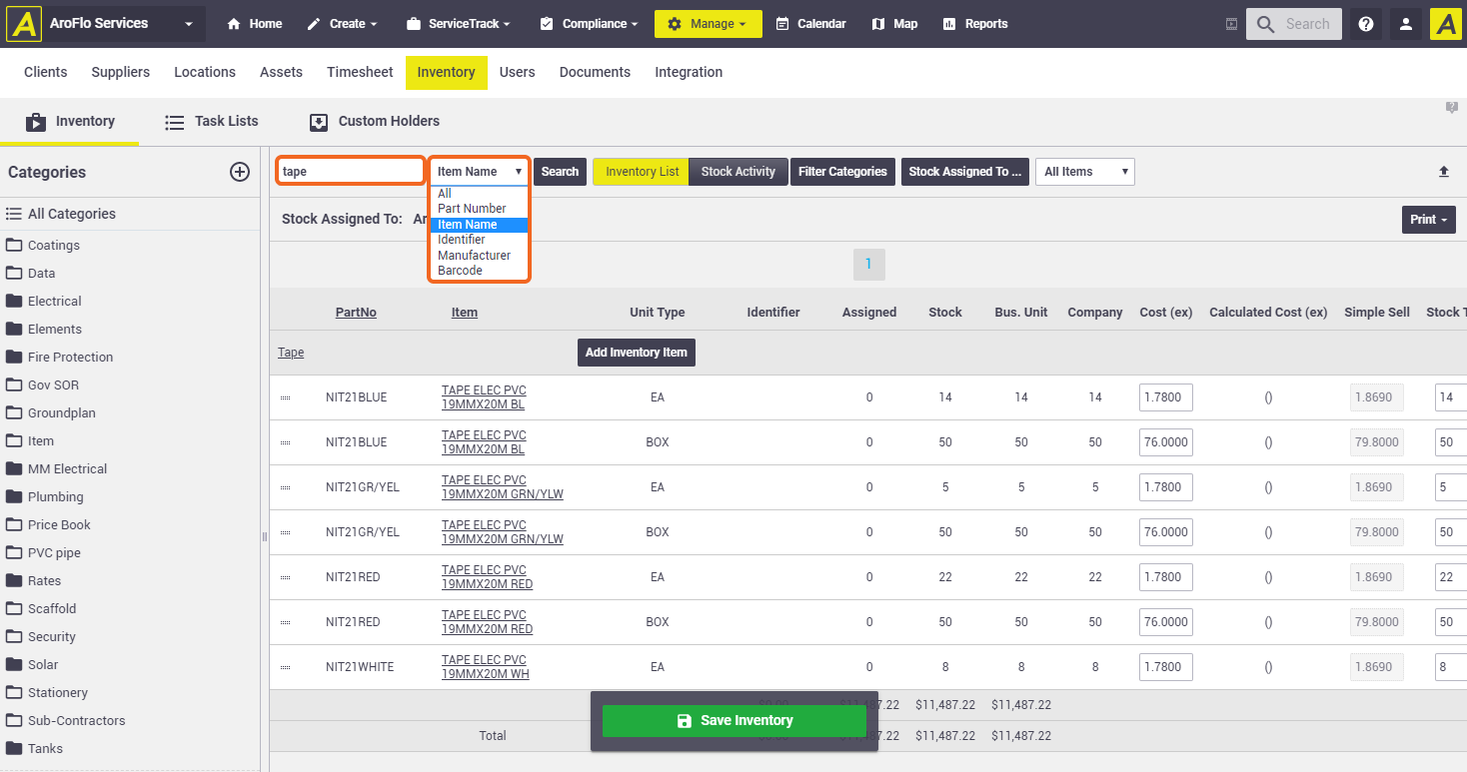The height and width of the screenshot is (772, 1467).
Task: Open the Electrical category folder
Action: [x=54, y=301]
